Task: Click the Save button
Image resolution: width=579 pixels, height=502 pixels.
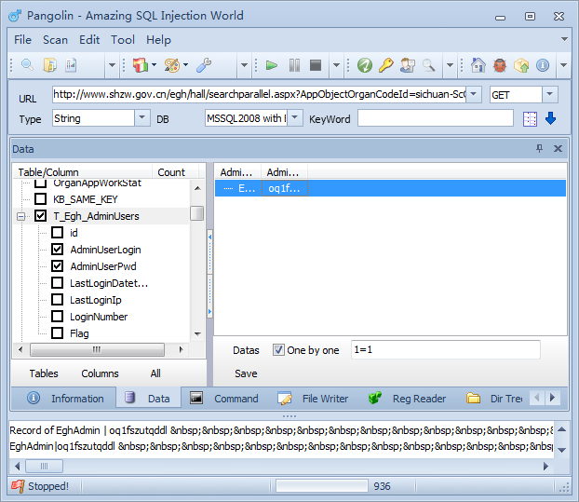Action: click(x=246, y=373)
